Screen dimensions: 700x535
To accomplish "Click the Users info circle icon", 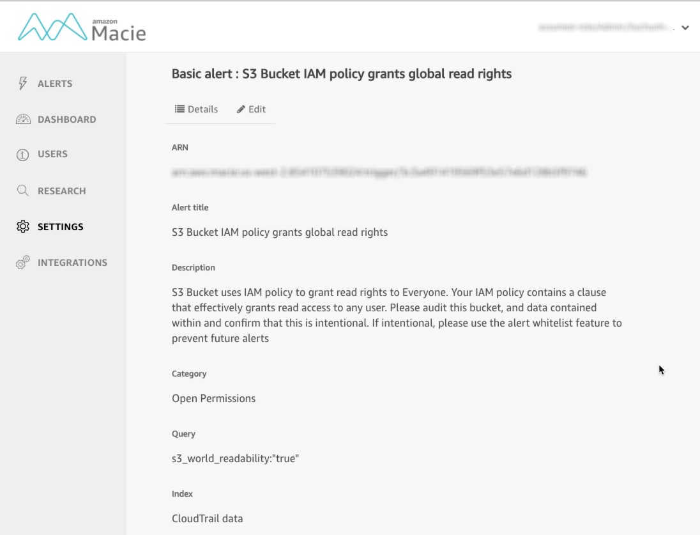I will (22, 155).
